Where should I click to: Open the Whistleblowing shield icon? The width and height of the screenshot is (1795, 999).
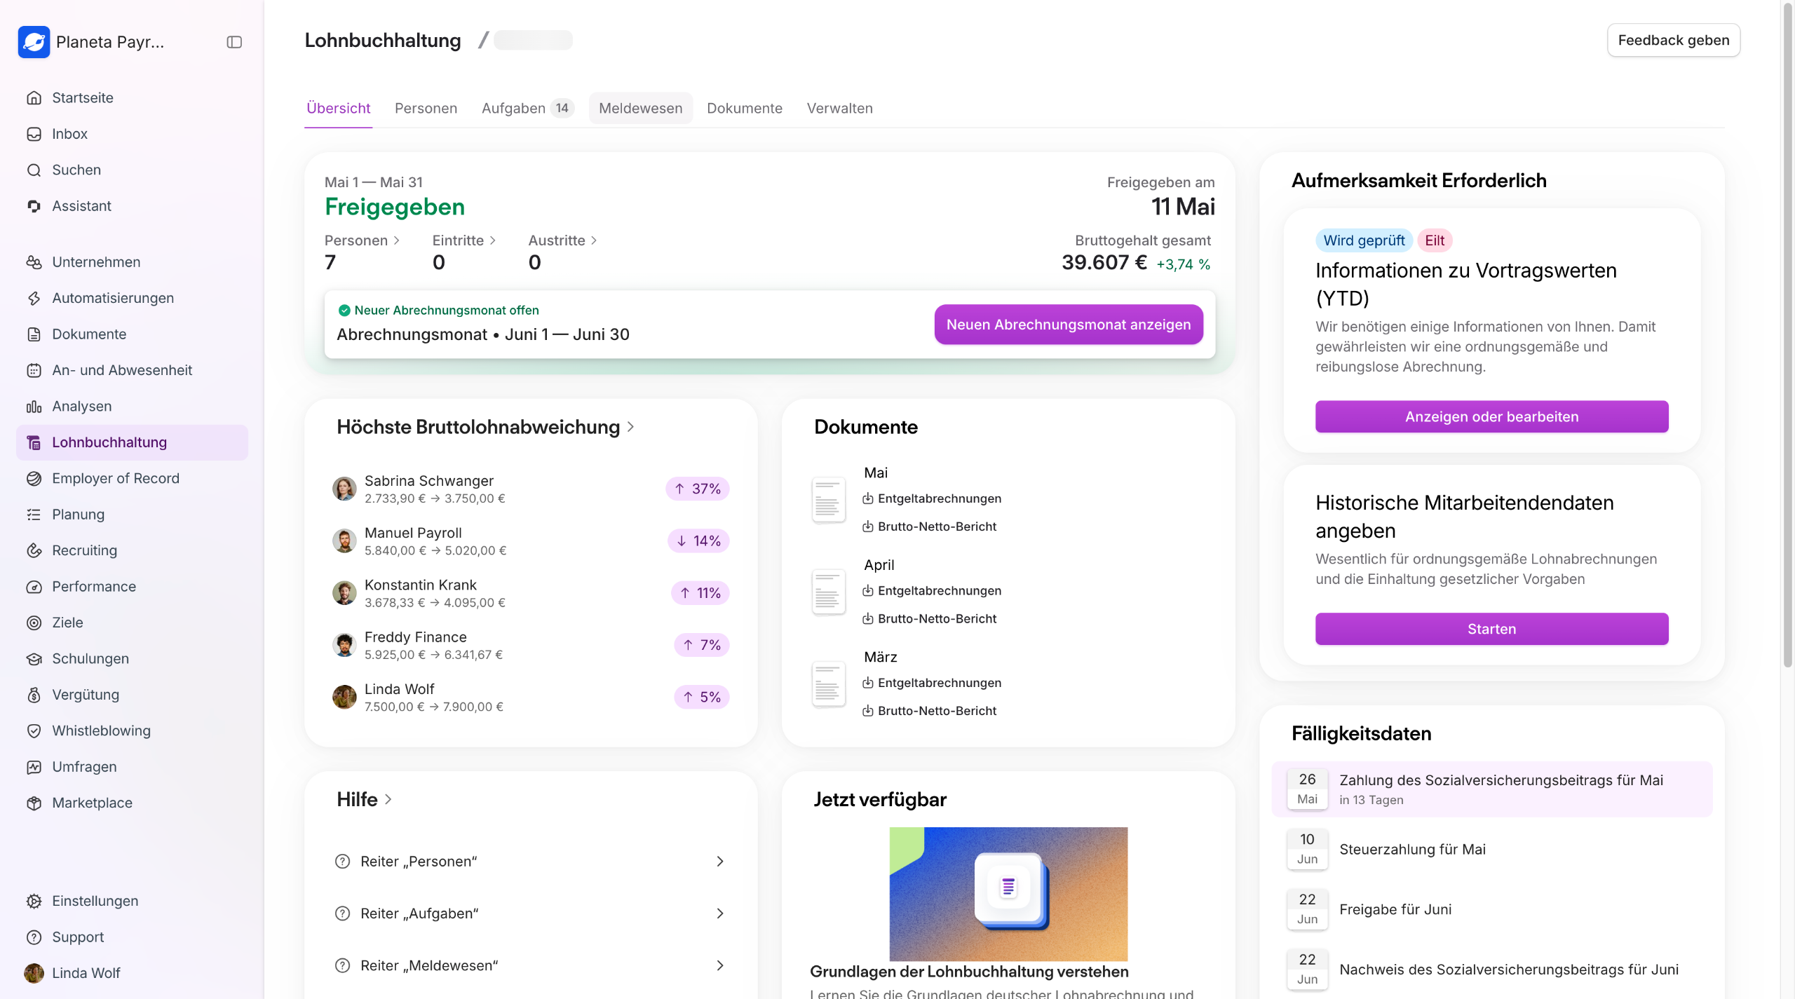pos(34,730)
